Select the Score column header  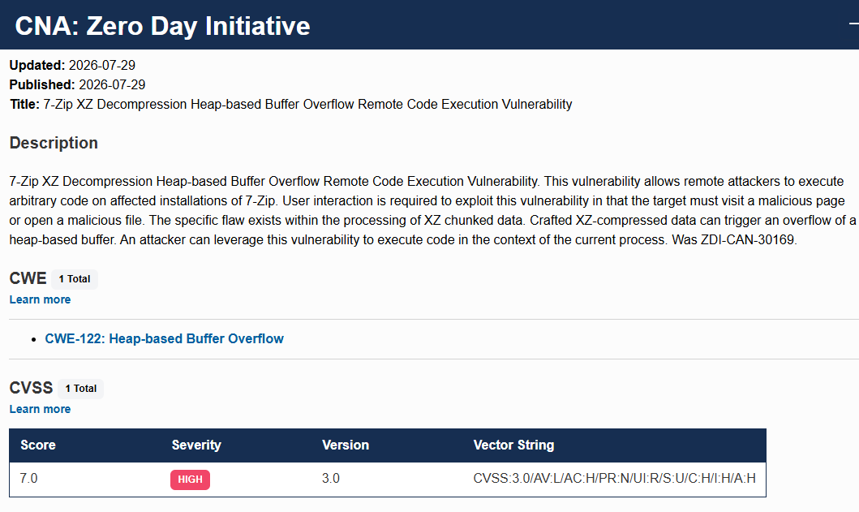click(x=38, y=445)
